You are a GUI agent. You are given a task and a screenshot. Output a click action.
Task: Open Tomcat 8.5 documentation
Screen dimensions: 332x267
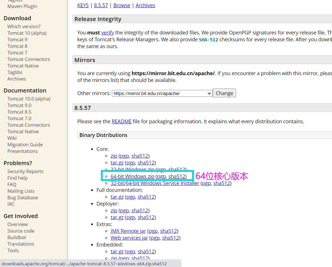coord(19,112)
